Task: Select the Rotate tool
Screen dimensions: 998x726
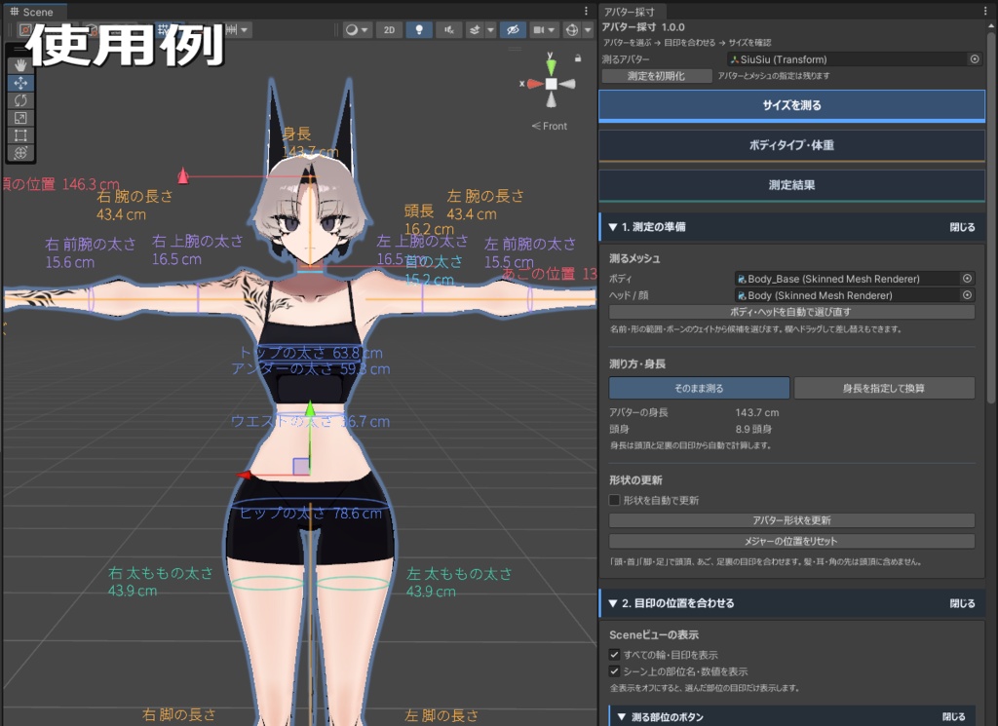Action: (20, 100)
